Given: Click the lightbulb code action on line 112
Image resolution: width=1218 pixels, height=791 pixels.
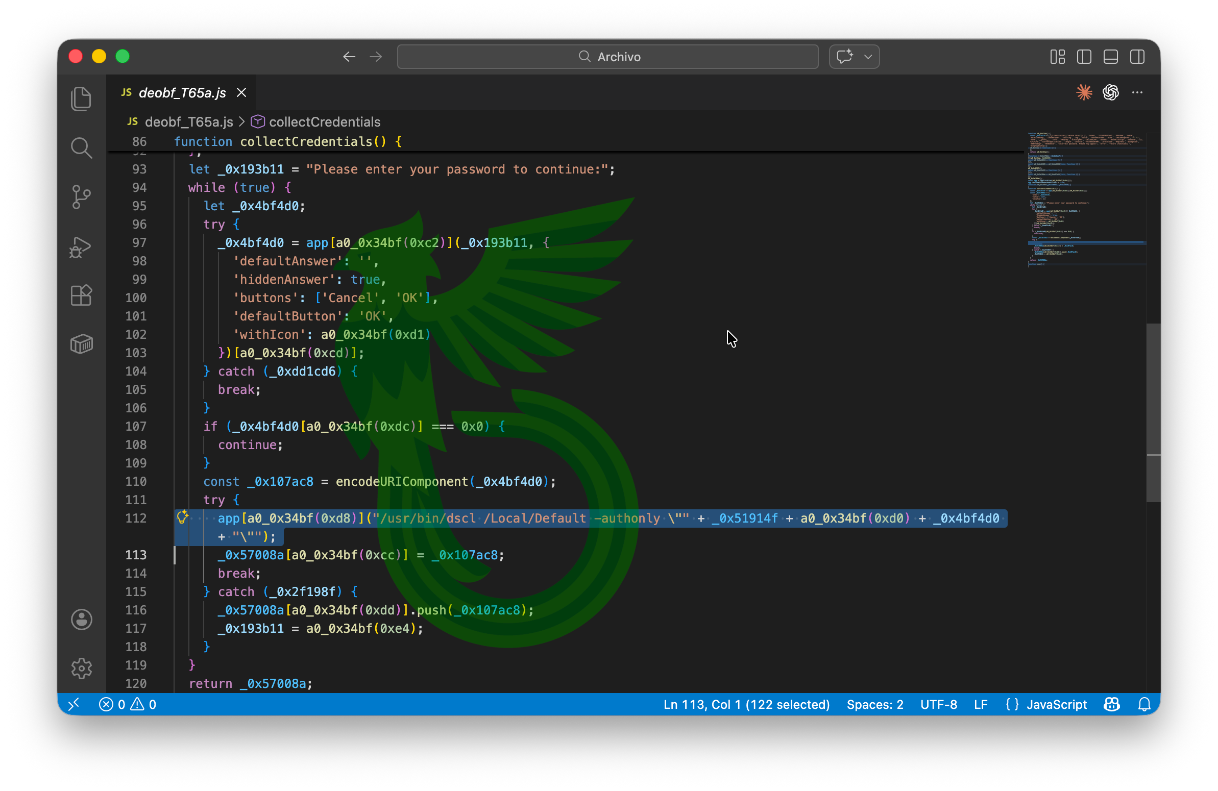Looking at the screenshot, I should [182, 517].
